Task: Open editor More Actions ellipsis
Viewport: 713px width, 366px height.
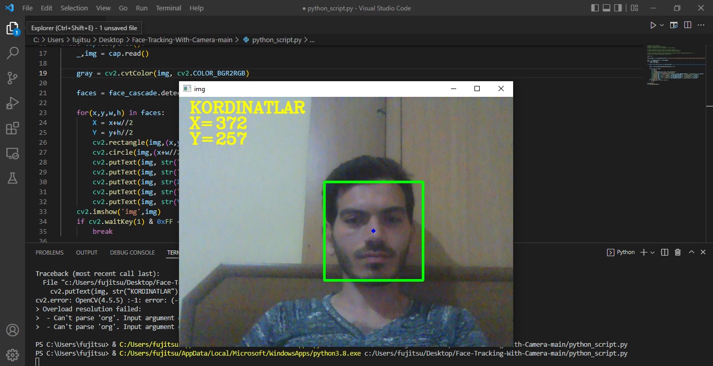Action: (x=702, y=24)
